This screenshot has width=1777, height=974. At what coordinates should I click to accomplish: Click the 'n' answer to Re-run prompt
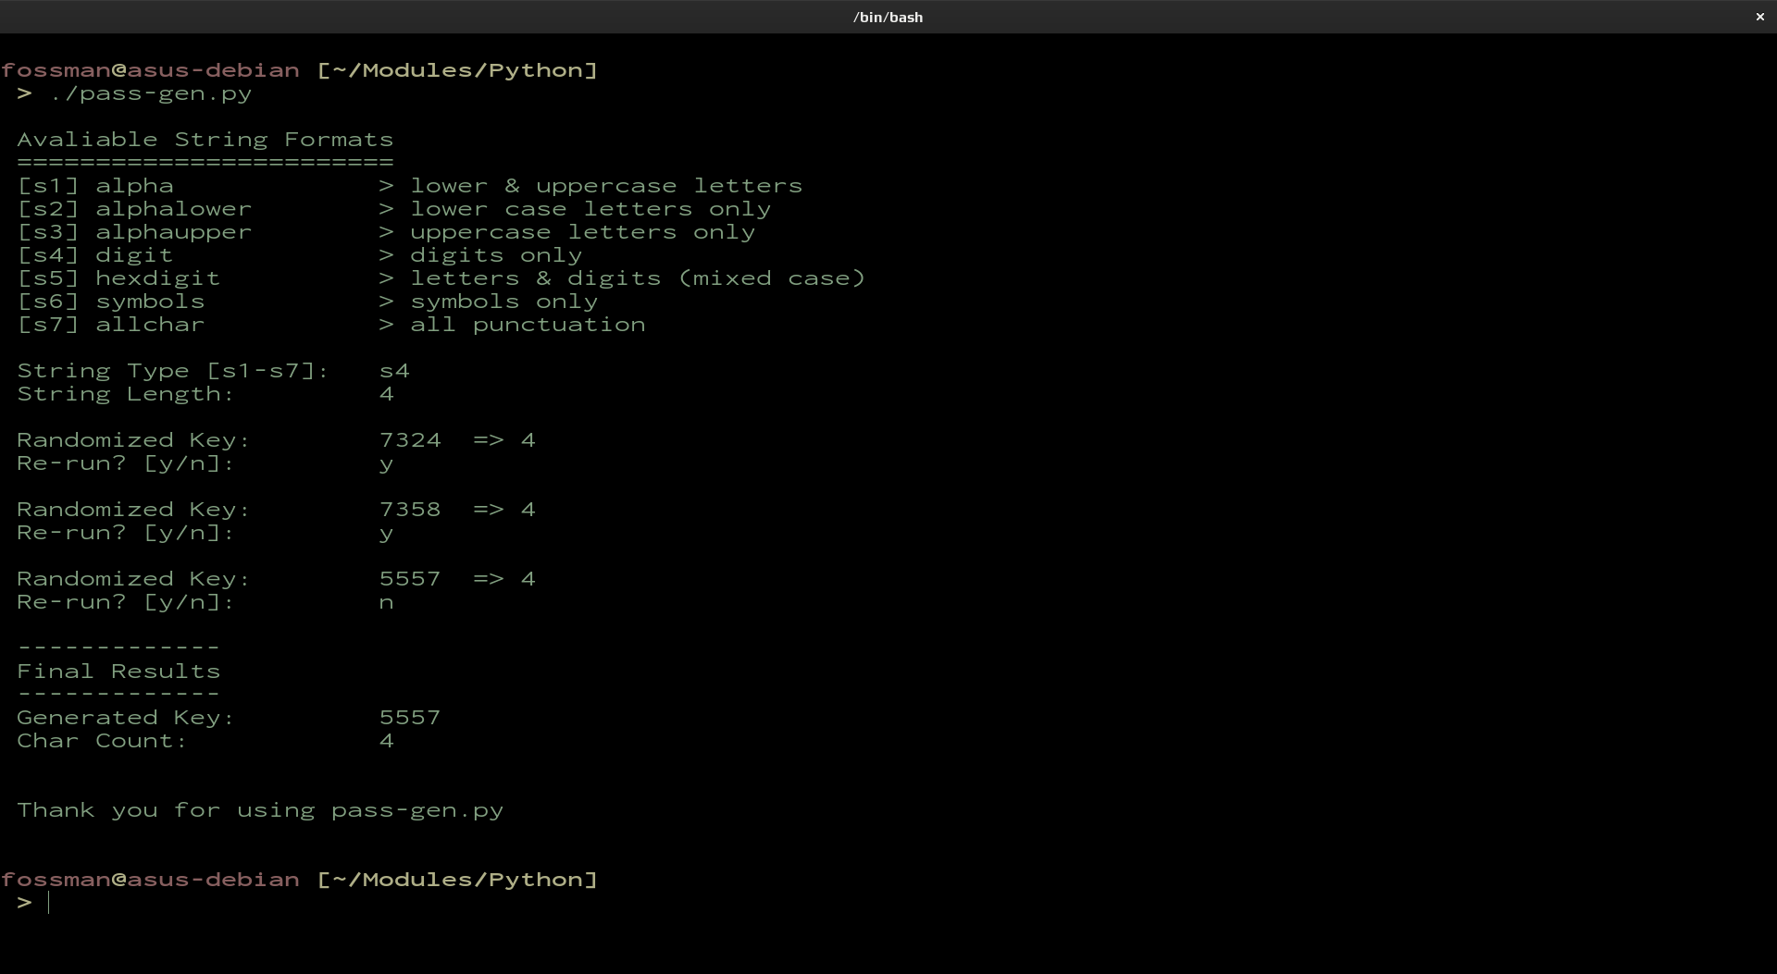point(386,603)
